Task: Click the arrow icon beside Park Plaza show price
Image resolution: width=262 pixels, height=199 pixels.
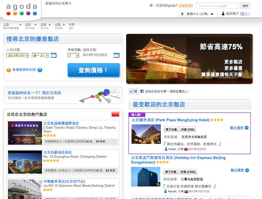Action: pos(247,128)
